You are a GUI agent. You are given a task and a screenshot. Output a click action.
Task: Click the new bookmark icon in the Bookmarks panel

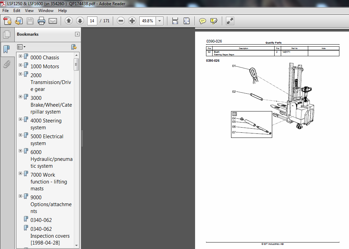pos(74,47)
